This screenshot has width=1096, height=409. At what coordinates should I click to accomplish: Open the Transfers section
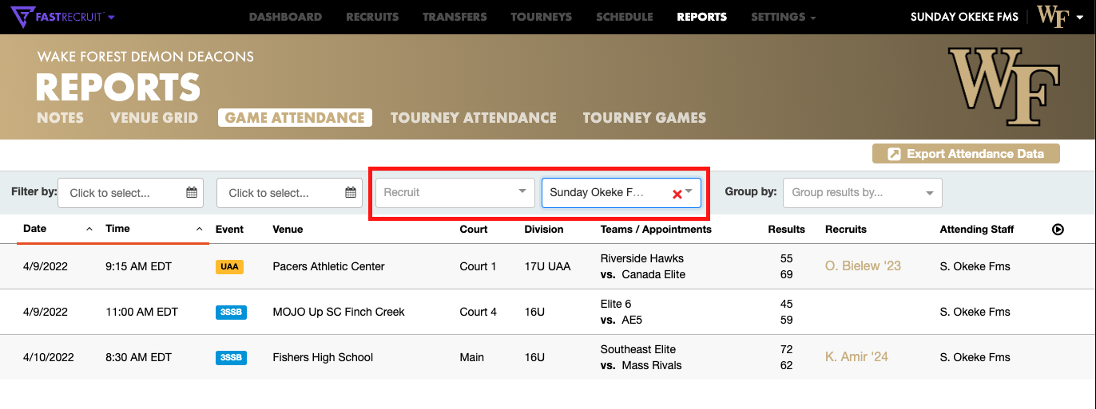pos(455,17)
